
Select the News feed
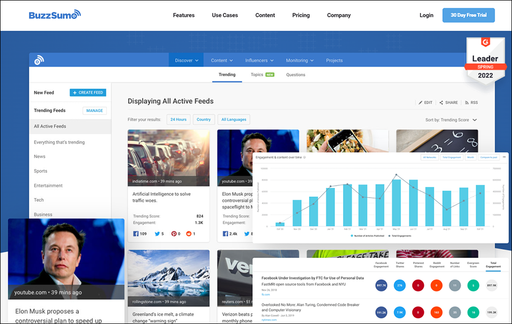click(39, 157)
